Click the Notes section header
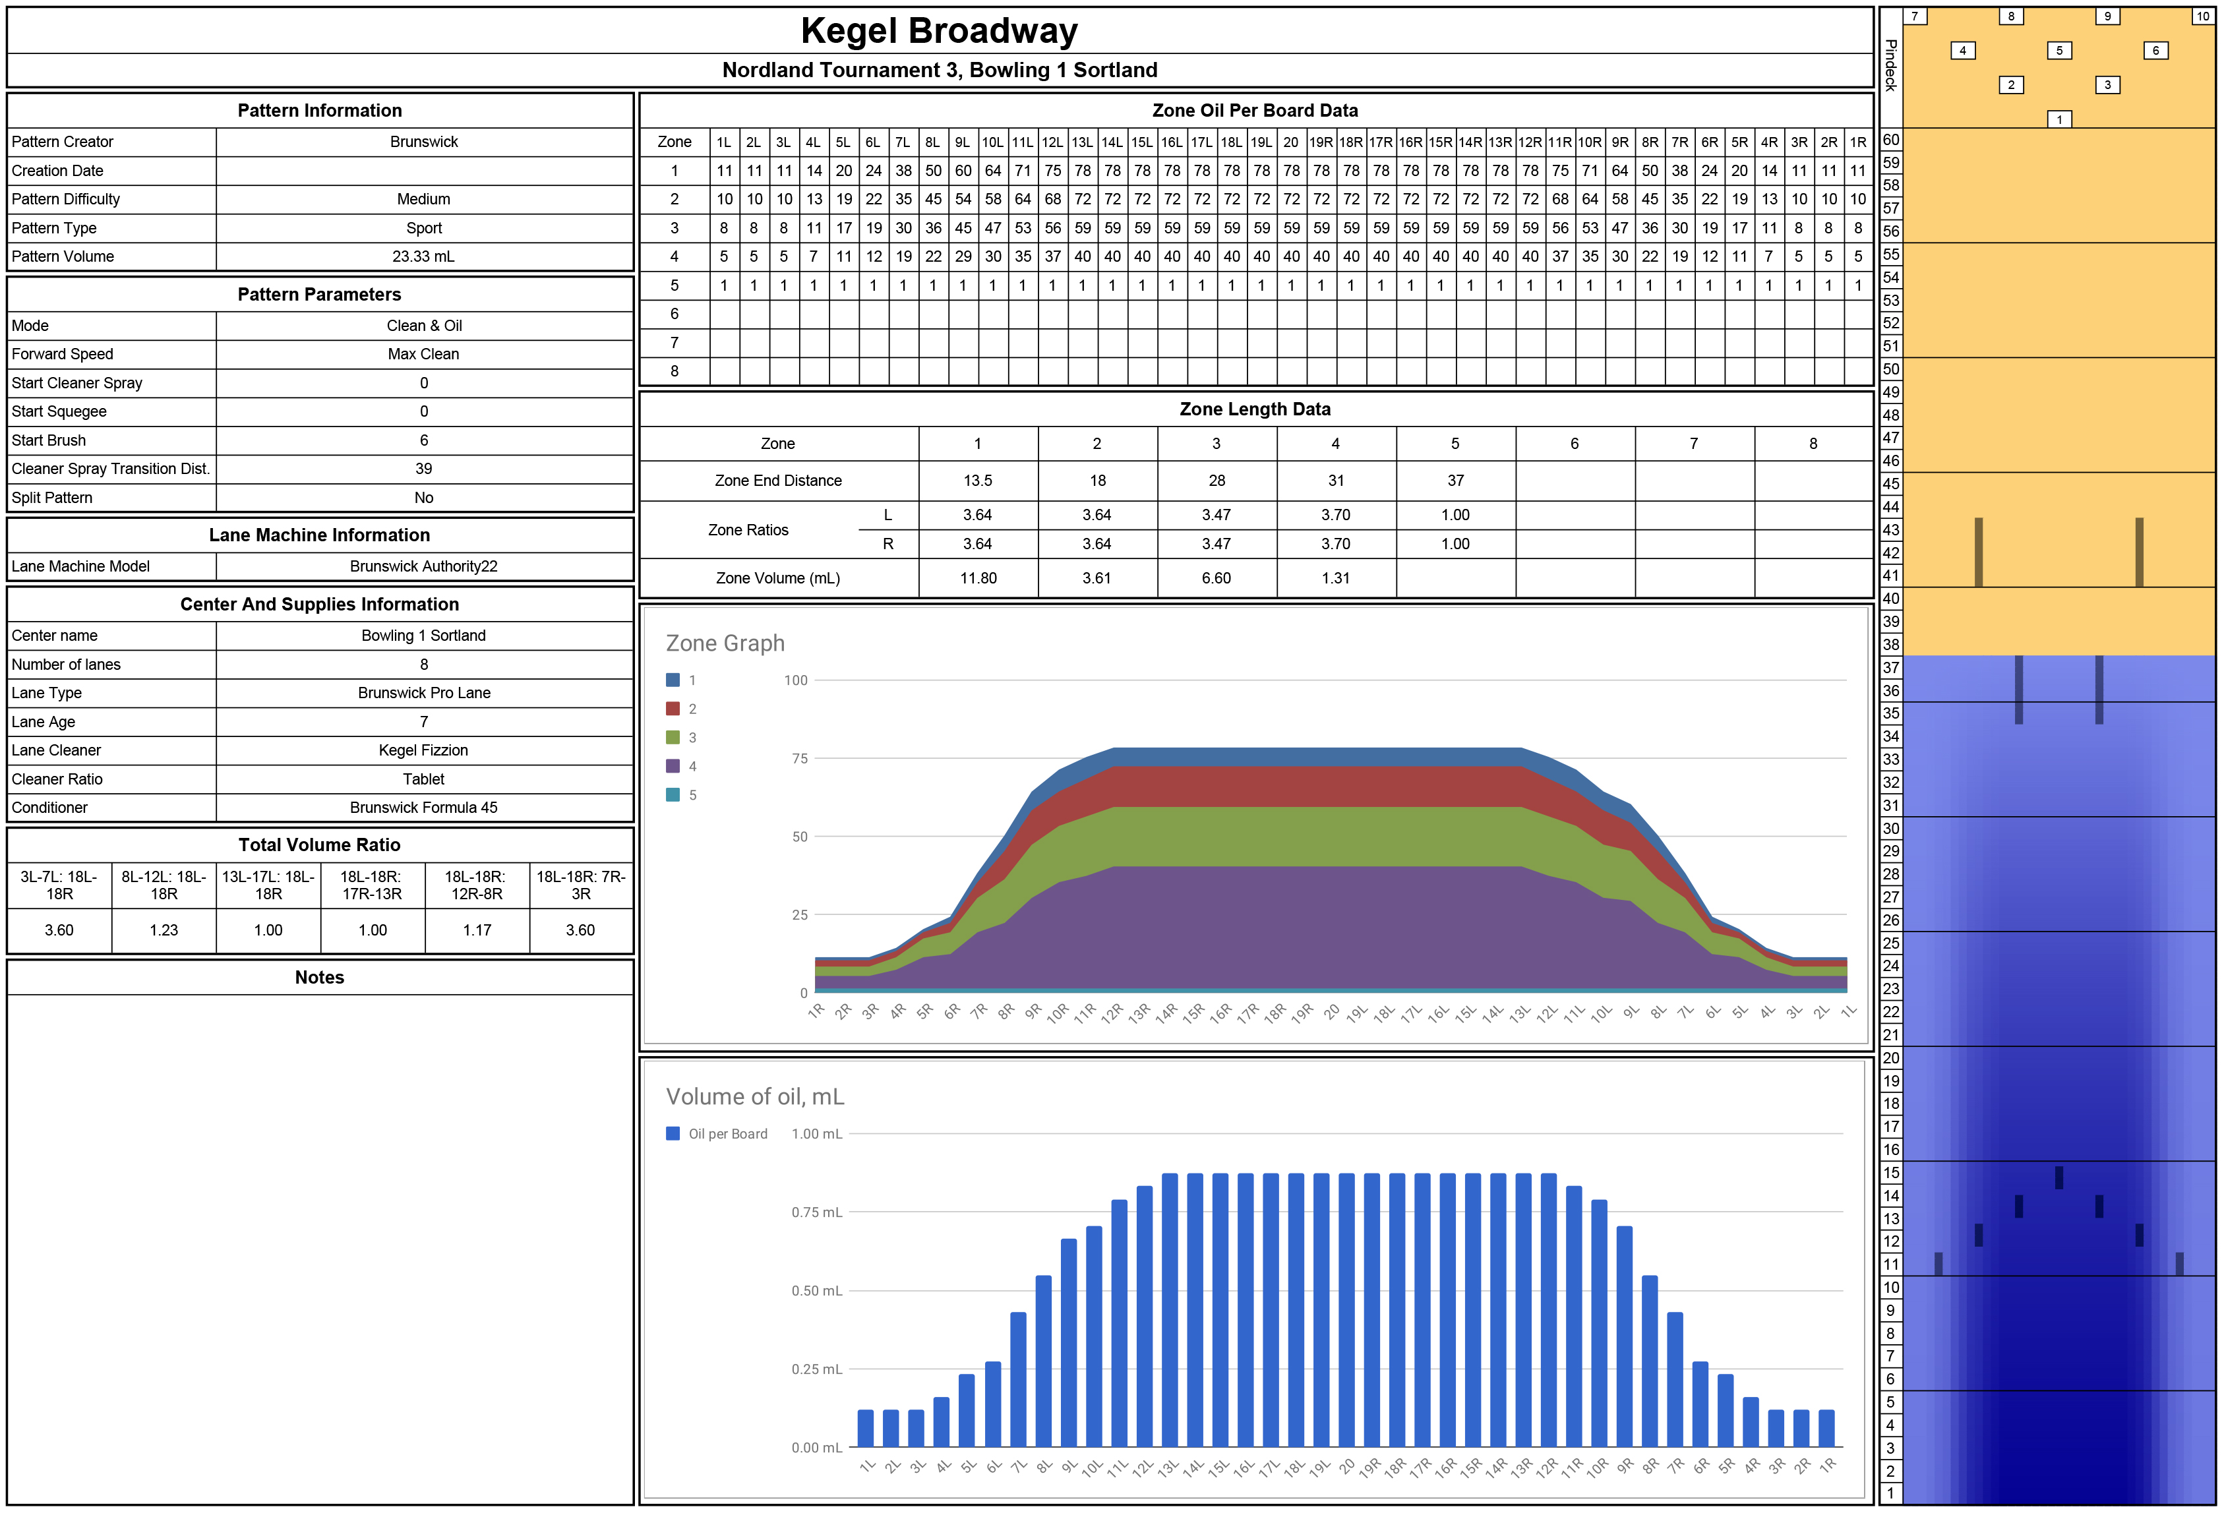Viewport: 2224px width, 1513px height. [320, 977]
